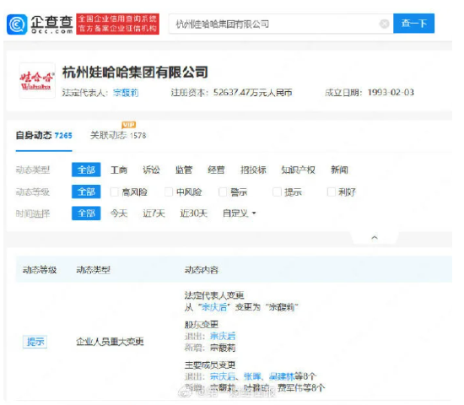This screenshot has height=405, width=464.
Task: Tick the 中风险 checkbox
Action: coord(169,192)
